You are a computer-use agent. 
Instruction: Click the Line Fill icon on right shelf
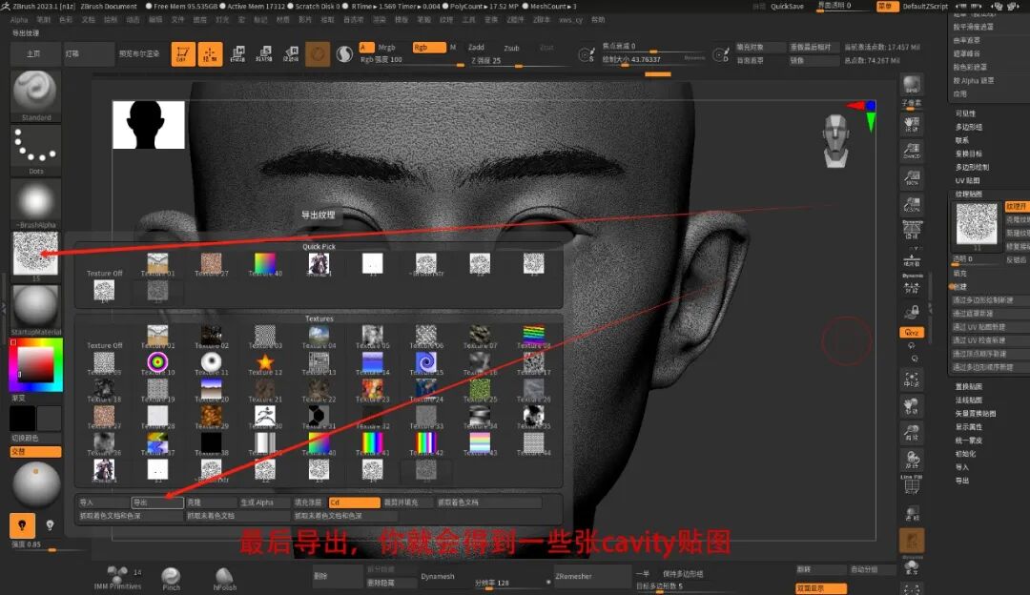(x=912, y=484)
